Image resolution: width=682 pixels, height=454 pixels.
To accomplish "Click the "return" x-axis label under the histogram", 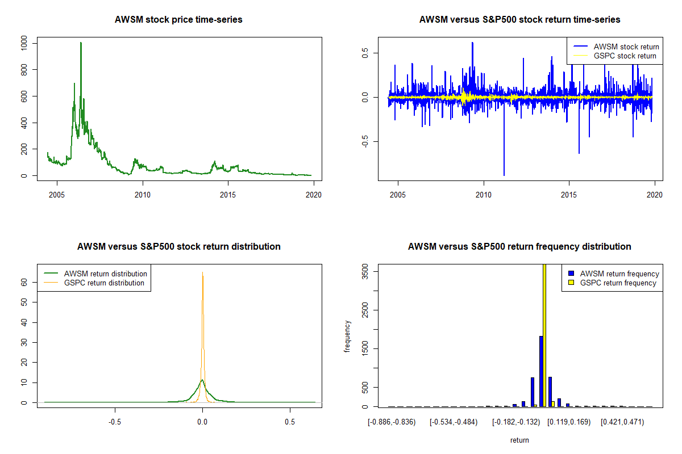I will tap(519, 440).
